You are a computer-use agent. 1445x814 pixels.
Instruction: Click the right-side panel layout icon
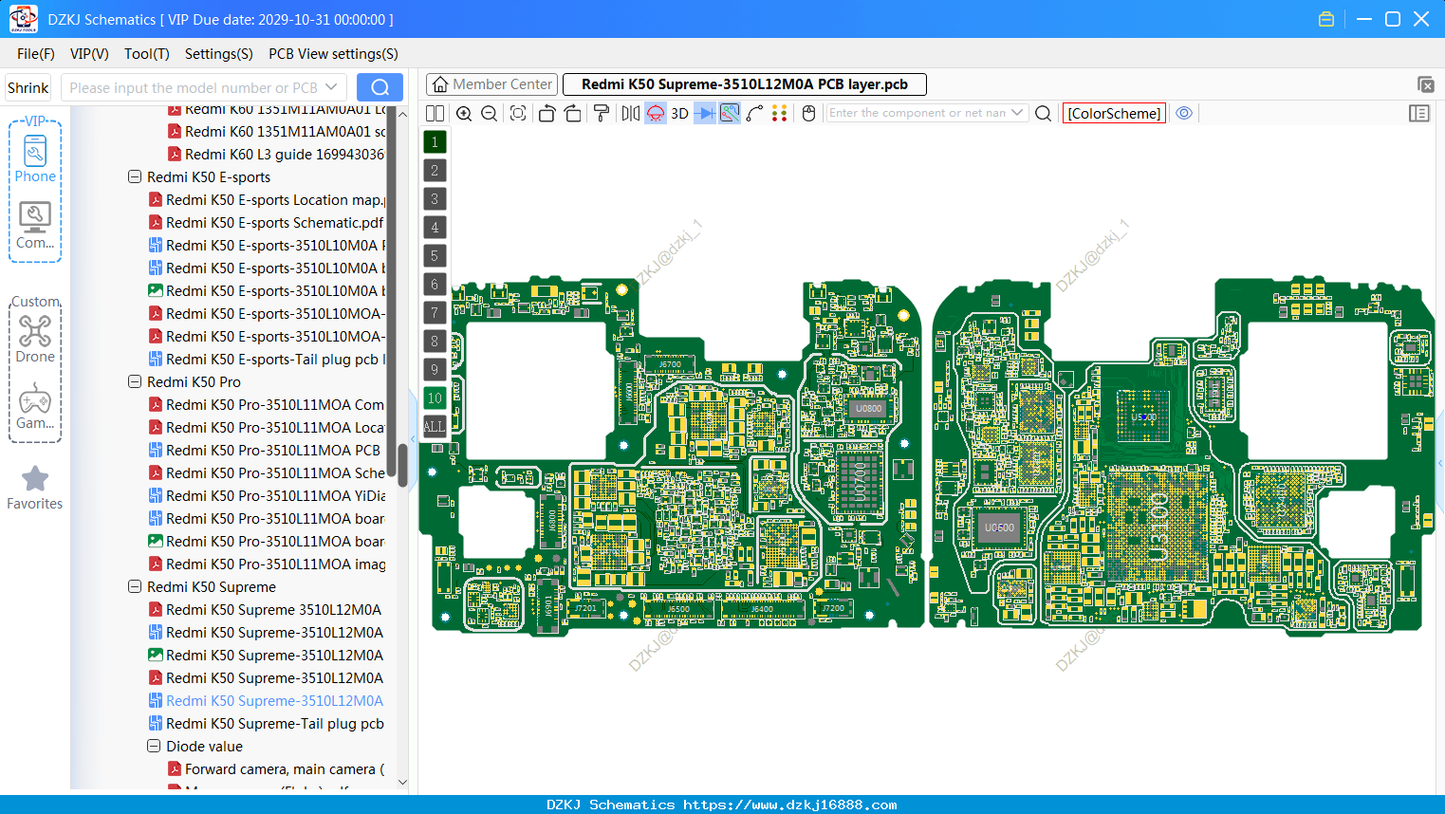tap(1419, 114)
